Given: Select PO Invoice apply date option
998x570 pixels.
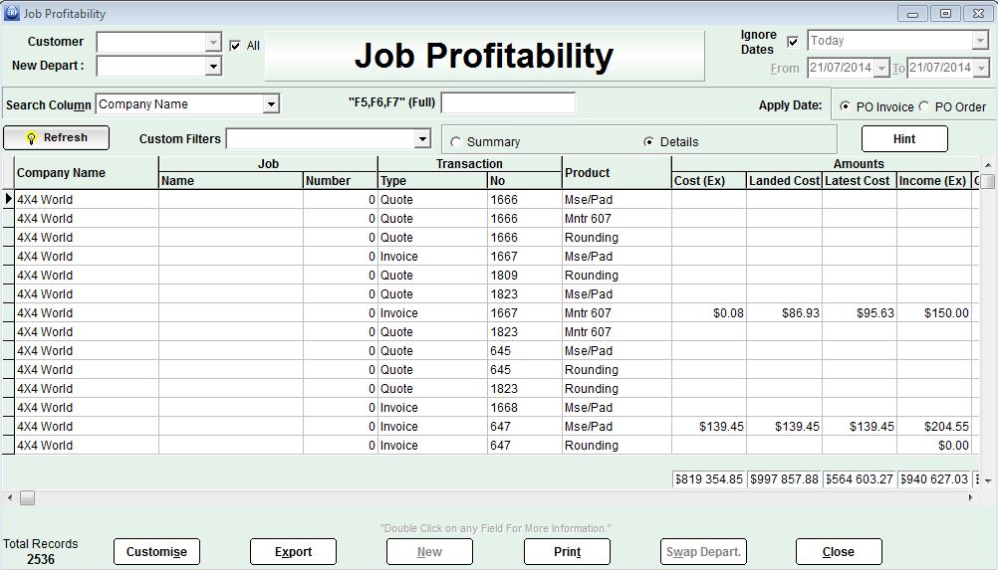Looking at the screenshot, I should [x=846, y=106].
